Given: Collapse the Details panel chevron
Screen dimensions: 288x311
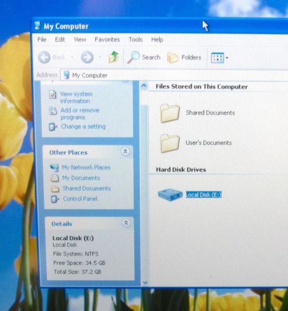Looking at the screenshot, I should (x=126, y=223).
